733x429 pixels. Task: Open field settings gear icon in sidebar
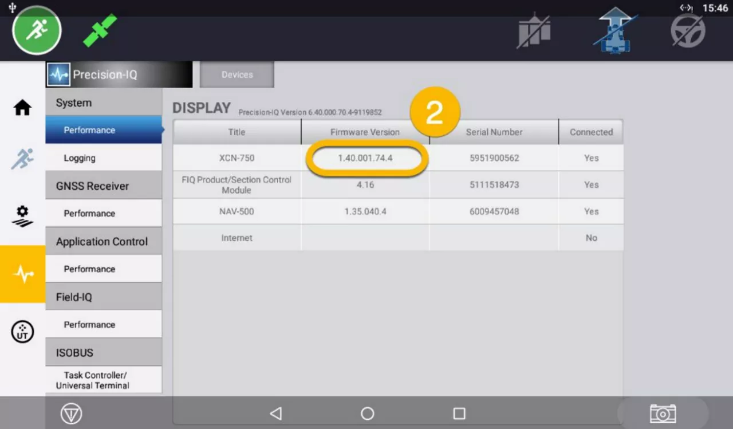[22, 216]
